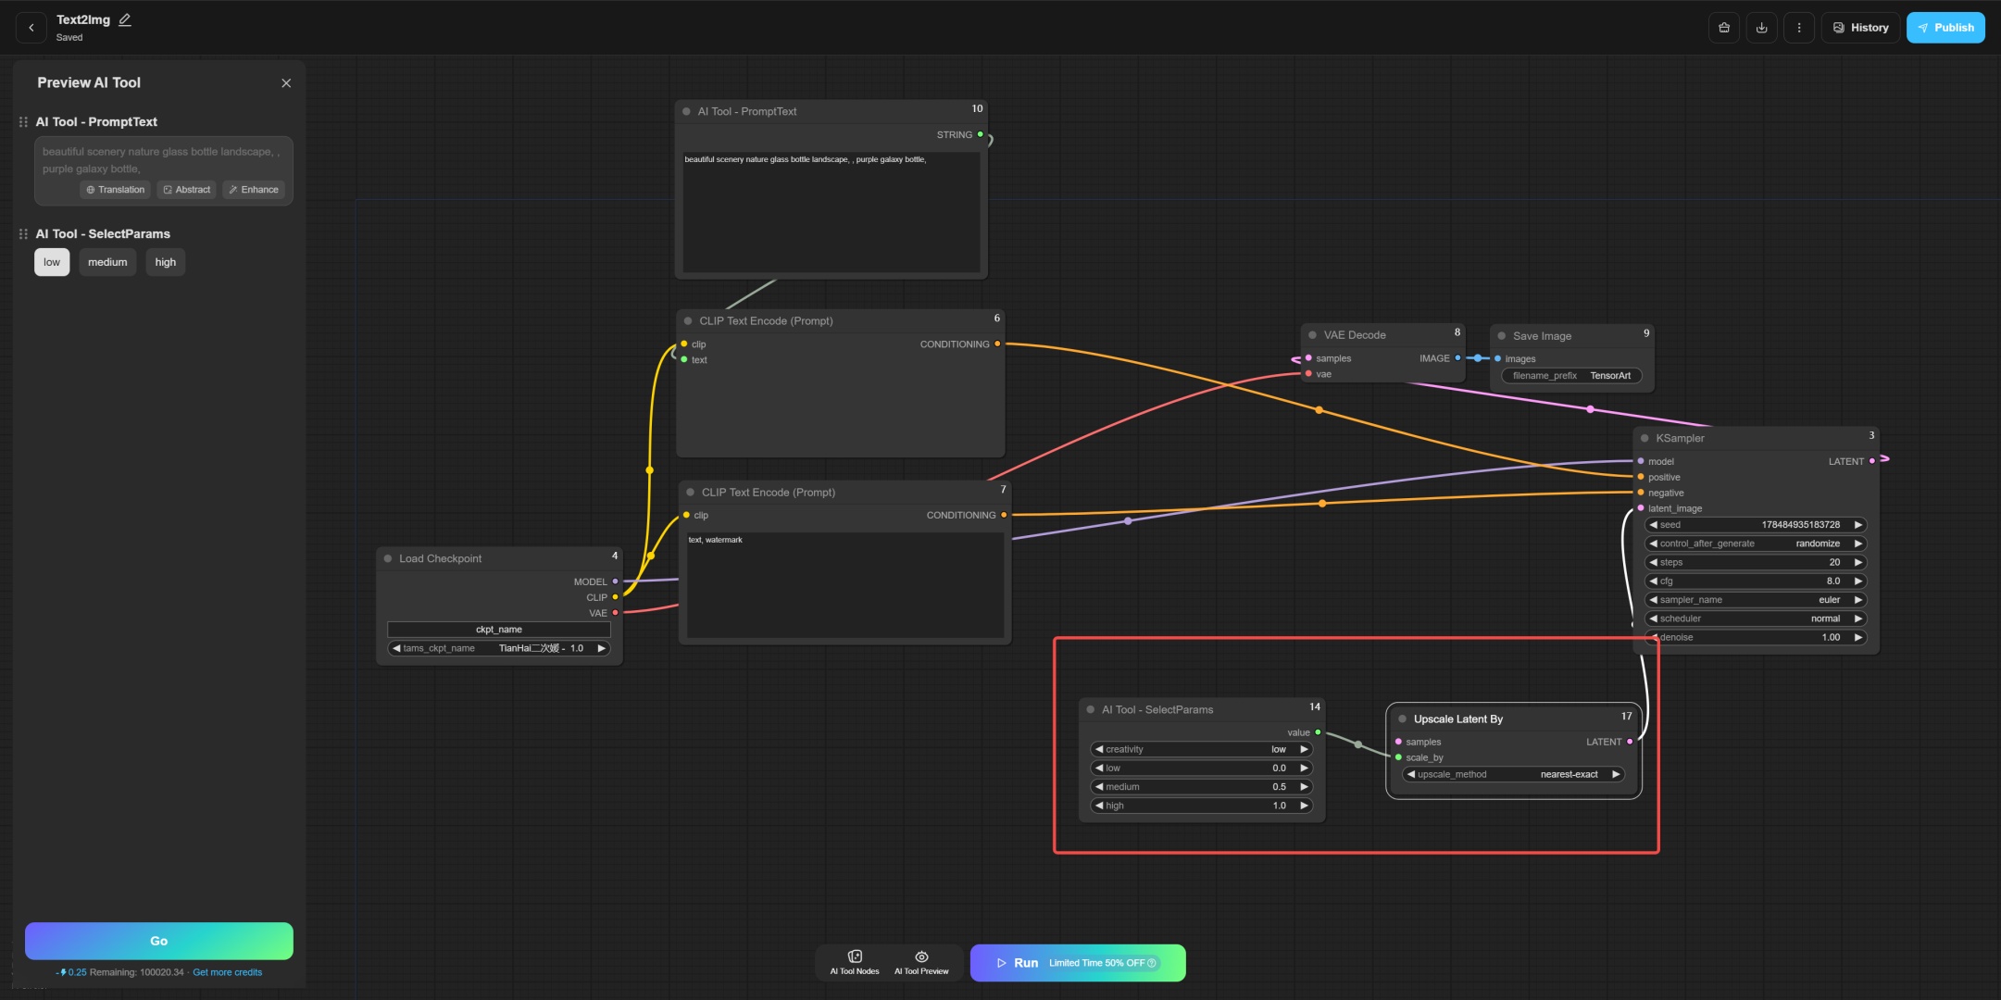Click the upscale_method right arrow selector
Screen dimensions: 2001x1000
[1616, 774]
